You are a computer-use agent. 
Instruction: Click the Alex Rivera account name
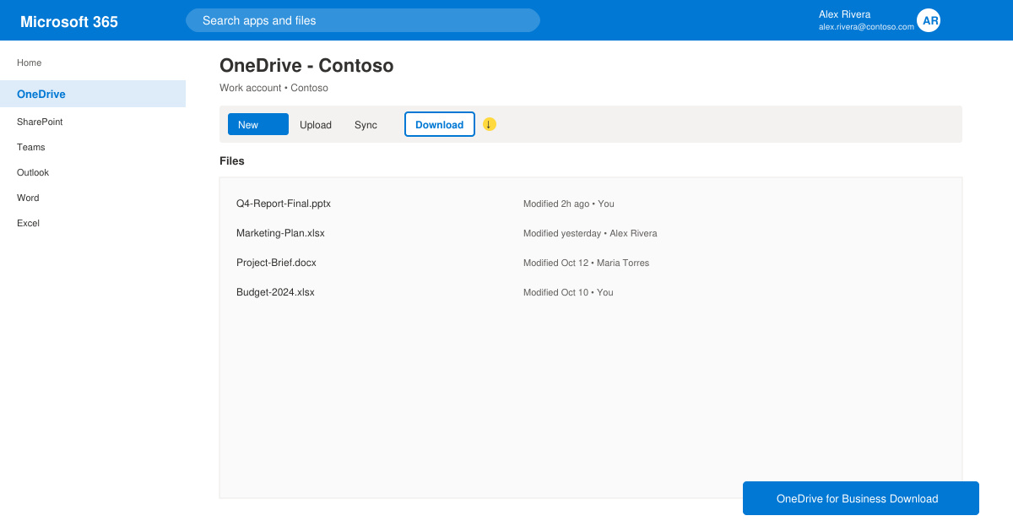844,14
